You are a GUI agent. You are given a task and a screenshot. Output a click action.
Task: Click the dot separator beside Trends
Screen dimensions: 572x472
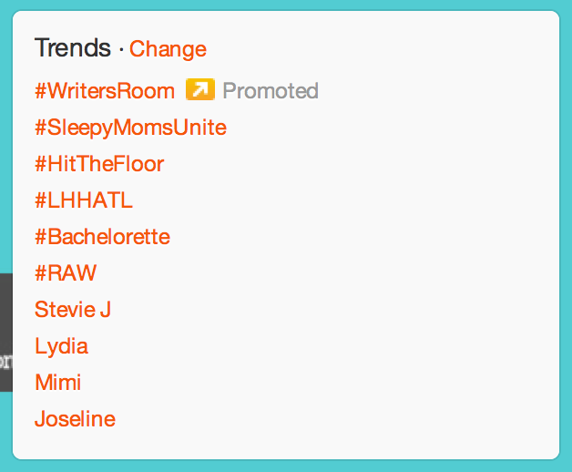(121, 50)
